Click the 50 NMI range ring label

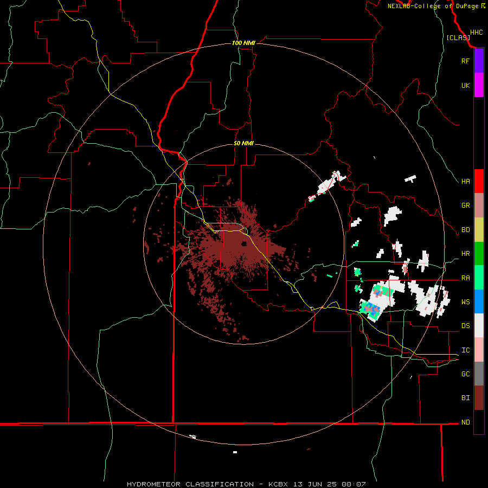coord(243,143)
